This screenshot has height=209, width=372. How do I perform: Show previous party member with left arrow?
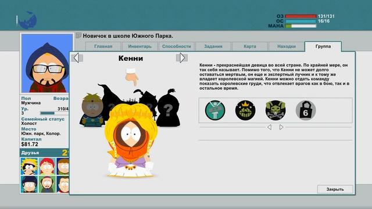click(77, 58)
